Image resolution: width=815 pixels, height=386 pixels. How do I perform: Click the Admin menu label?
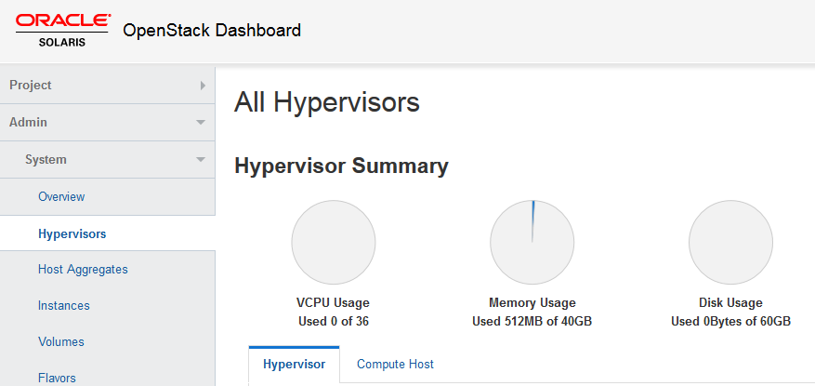pos(29,123)
